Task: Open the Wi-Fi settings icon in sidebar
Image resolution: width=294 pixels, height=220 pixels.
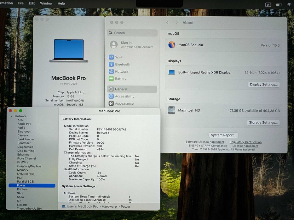Action: click(x=111, y=57)
